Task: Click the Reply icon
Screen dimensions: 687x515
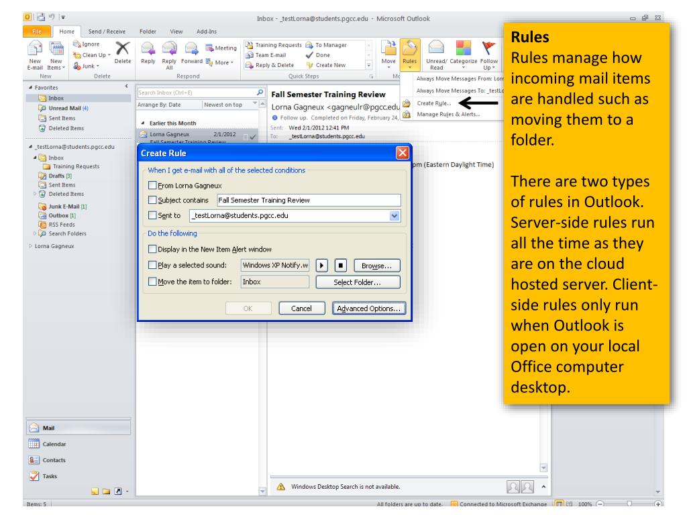Action: coord(148,48)
